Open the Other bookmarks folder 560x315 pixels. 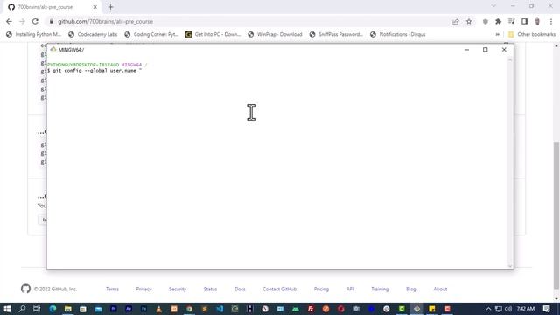point(532,34)
